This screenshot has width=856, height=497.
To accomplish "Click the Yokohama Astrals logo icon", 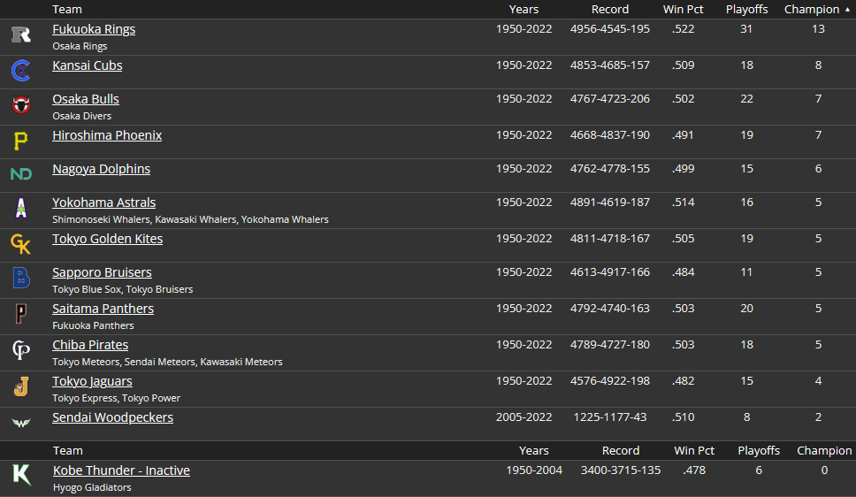I will (x=21, y=209).
